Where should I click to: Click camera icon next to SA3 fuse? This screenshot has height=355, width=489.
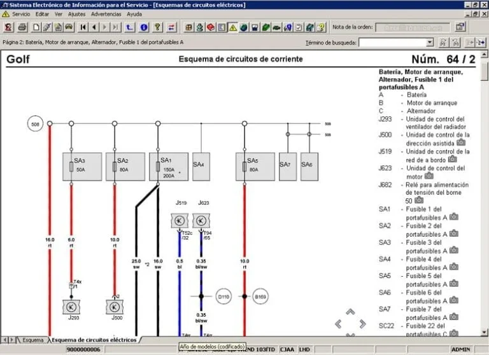[x=453, y=250]
